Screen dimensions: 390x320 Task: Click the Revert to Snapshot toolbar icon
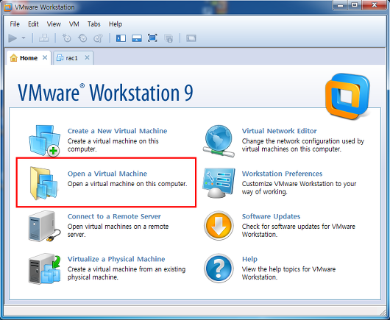[82, 38]
